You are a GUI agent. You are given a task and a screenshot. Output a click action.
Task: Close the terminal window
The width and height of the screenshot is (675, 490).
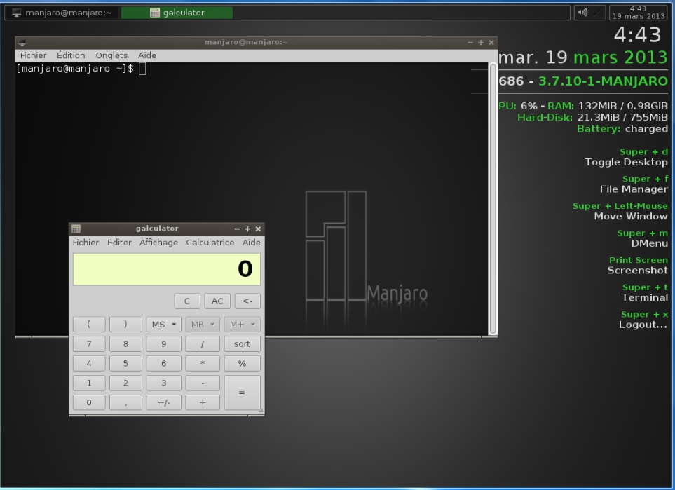click(491, 42)
